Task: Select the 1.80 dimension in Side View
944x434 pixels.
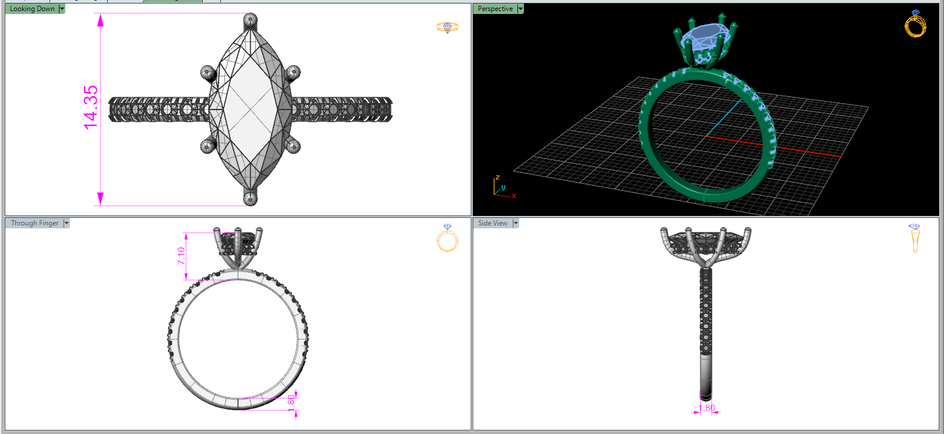Action: tap(707, 408)
